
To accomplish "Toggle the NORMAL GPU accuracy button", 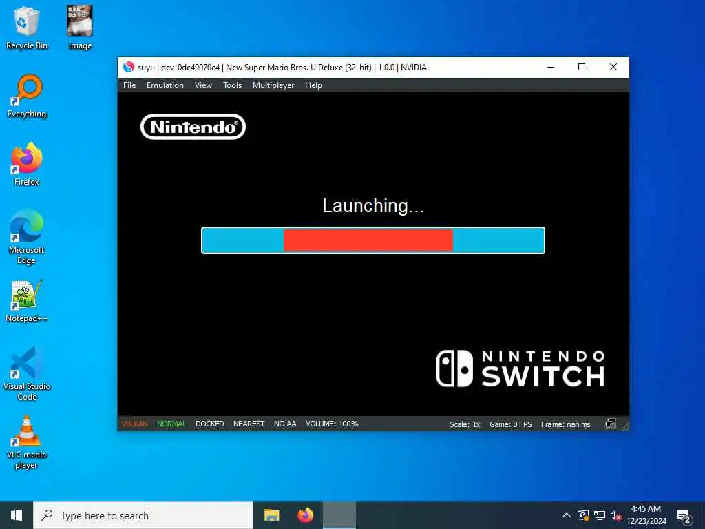I will (x=171, y=424).
